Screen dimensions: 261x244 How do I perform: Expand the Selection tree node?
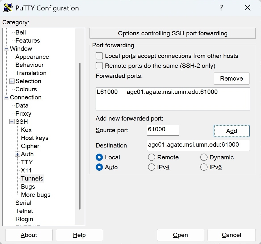[x=12, y=81]
